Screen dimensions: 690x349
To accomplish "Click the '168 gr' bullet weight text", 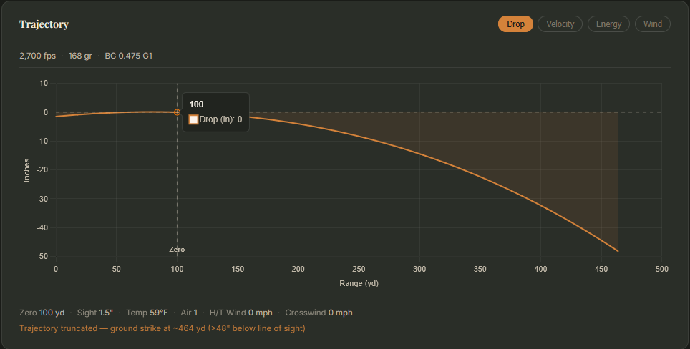I will (x=80, y=56).
